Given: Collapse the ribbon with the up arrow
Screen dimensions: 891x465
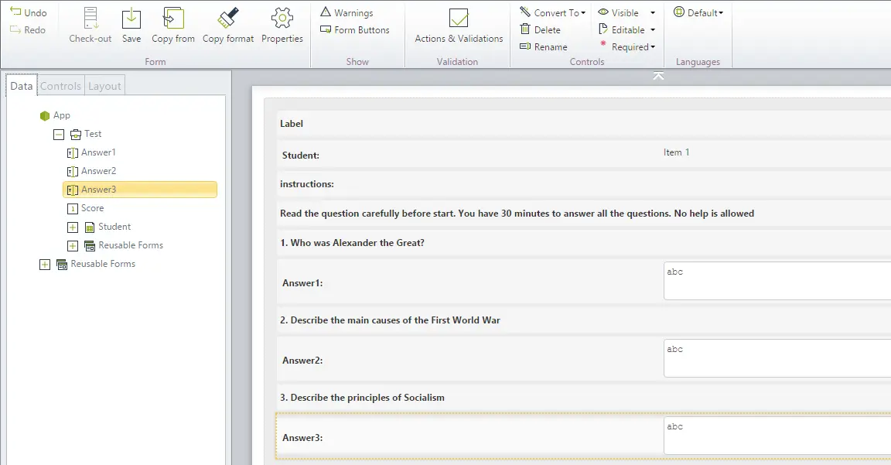Looking at the screenshot, I should 658,76.
